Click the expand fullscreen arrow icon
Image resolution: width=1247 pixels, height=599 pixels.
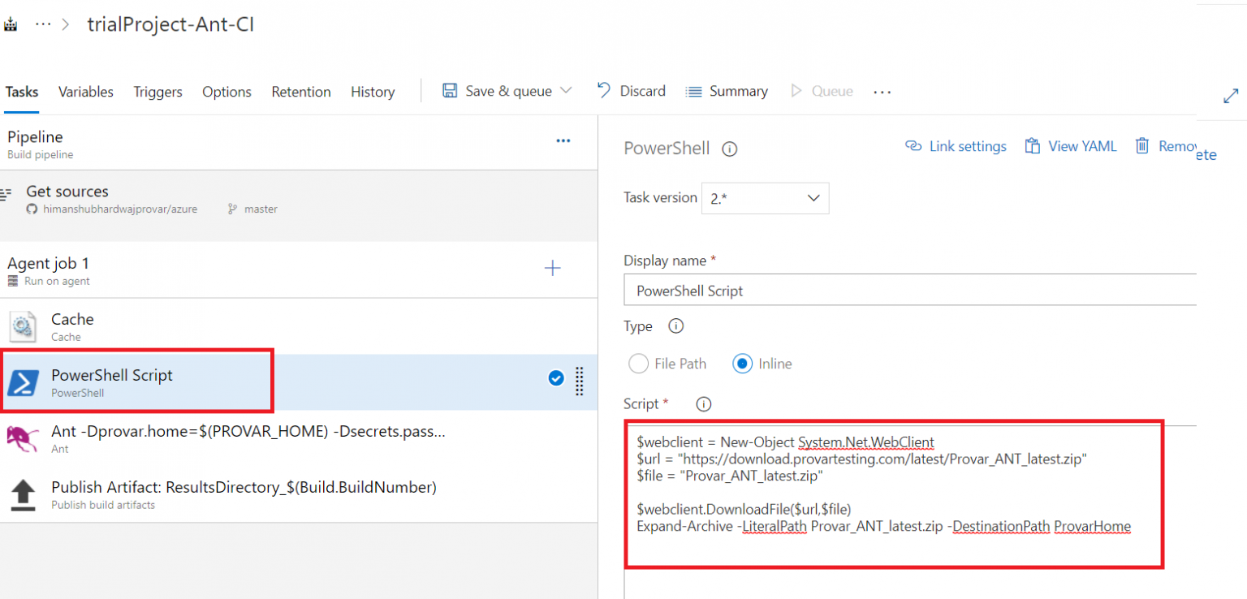coord(1230,96)
